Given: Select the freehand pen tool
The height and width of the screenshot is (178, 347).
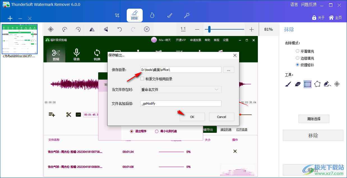Looking at the screenshot, I should (327, 84).
